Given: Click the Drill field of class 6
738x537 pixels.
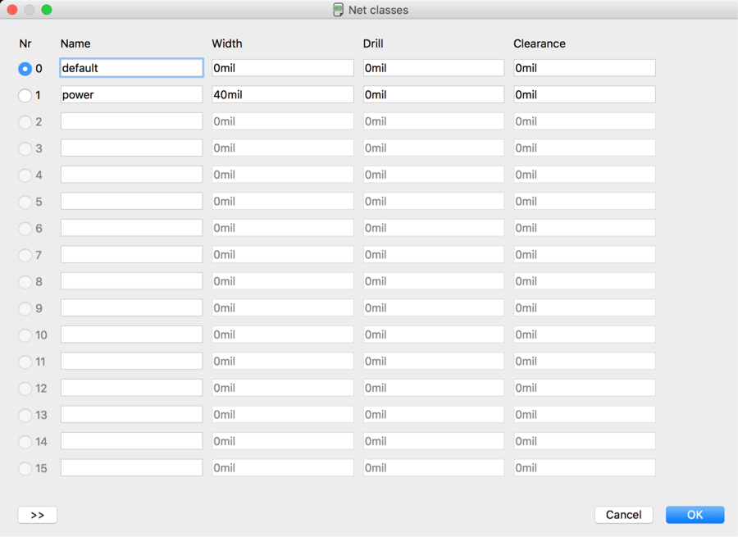Looking at the screenshot, I should point(434,228).
